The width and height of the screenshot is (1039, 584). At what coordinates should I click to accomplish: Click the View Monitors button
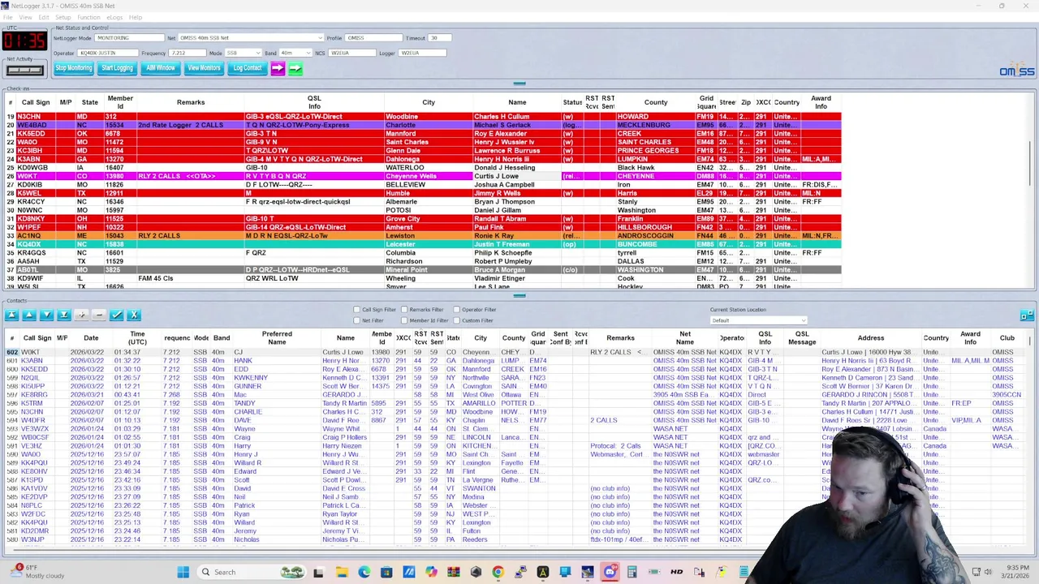coord(204,68)
